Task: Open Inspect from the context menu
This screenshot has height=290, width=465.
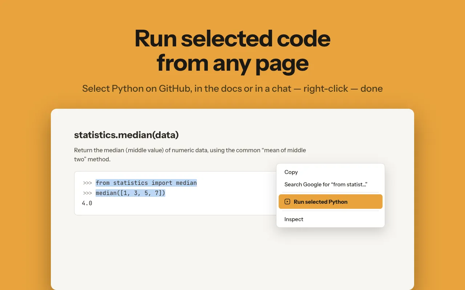Action: coord(331,219)
